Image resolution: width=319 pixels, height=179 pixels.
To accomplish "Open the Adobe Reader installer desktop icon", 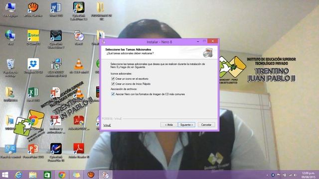I will tap(79, 123).
